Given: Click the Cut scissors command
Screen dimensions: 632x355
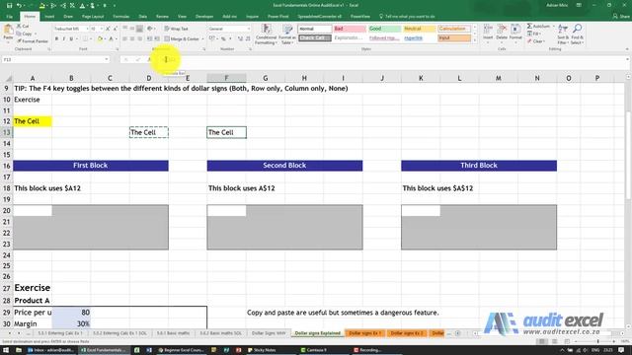Looking at the screenshot, I should [23, 27].
